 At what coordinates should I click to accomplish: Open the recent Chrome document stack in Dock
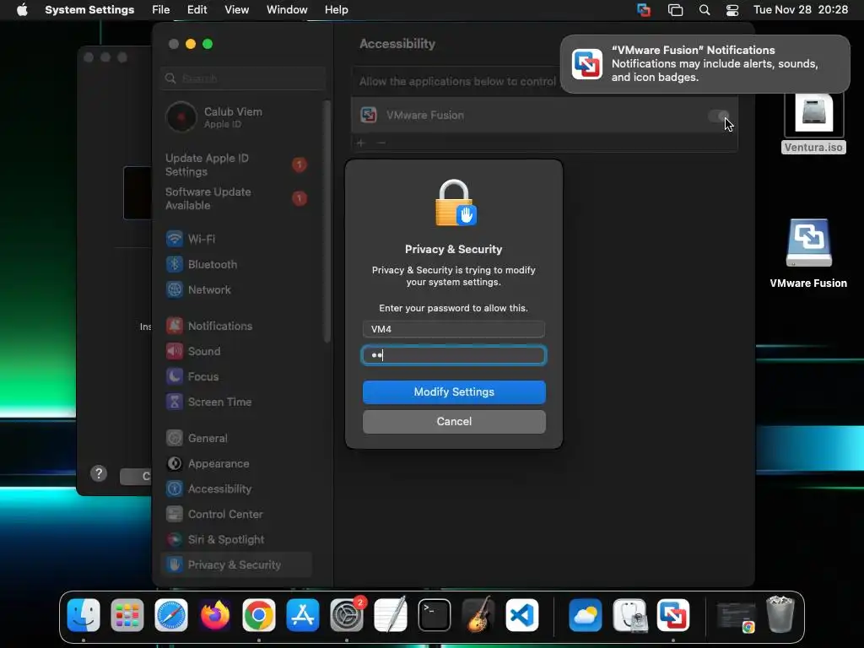pyautogui.click(x=736, y=616)
